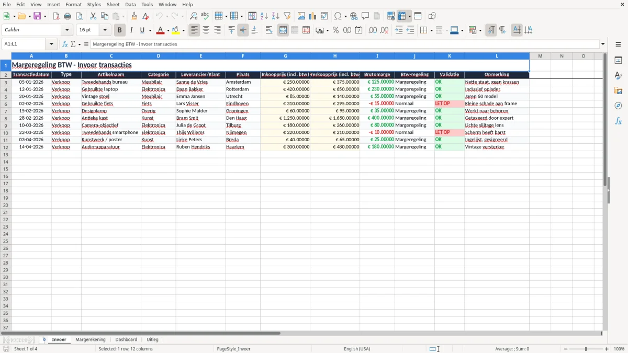Switch to the Margerekening sheet tab
628x353 pixels.
coord(91,339)
